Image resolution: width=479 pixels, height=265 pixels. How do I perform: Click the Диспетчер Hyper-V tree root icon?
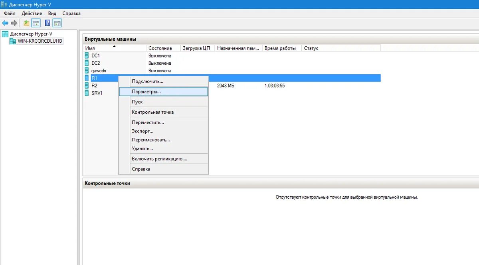point(5,34)
